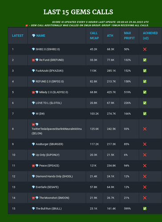Click the red phone icon in $ELON row
The image size is (162, 222).
[33, 124]
